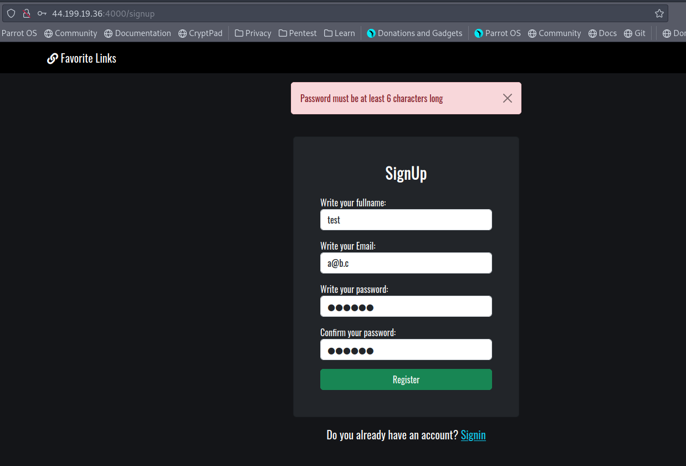Click the Confirm your password field
686x466 pixels.
click(x=406, y=349)
